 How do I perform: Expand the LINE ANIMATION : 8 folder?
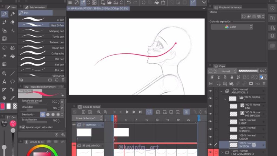[222, 152]
